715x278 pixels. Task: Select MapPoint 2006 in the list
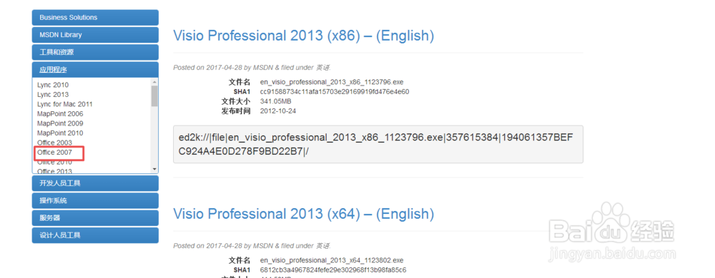(x=60, y=114)
